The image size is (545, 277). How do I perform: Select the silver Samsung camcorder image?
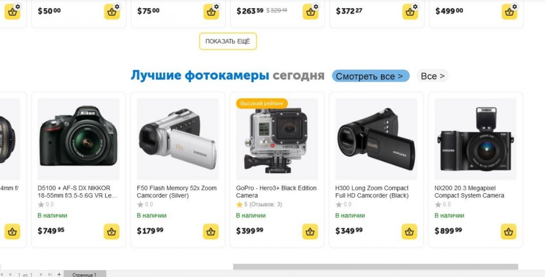coord(178,139)
